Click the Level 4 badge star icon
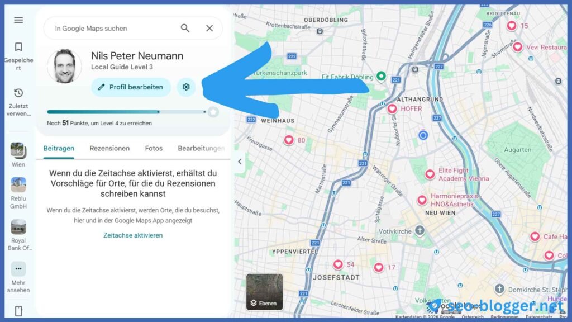The width and height of the screenshot is (572, 322). pyautogui.click(x=213, y=112)
